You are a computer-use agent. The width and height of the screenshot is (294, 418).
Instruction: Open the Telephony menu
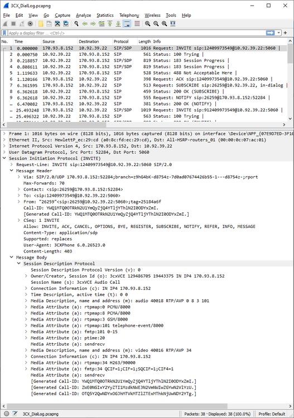pyautogui.click(x=129, y=15)
